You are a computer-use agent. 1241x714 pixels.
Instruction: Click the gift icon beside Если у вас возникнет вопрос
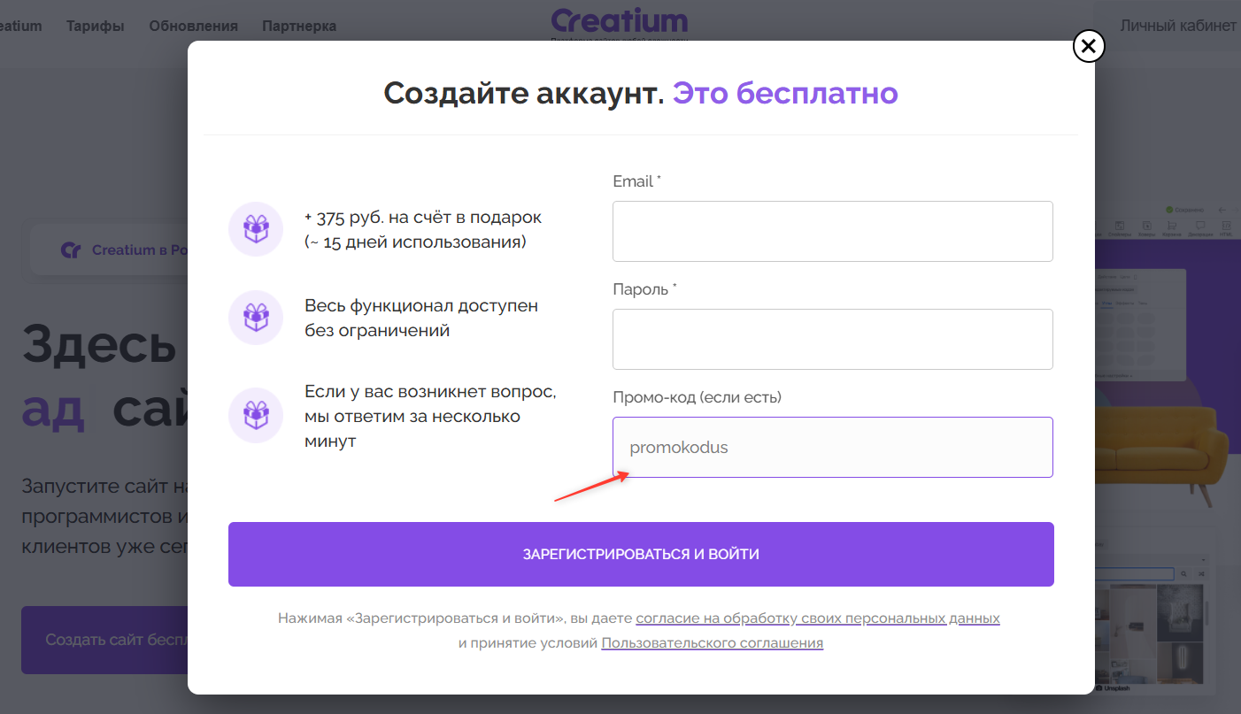[x=256, y=416]
